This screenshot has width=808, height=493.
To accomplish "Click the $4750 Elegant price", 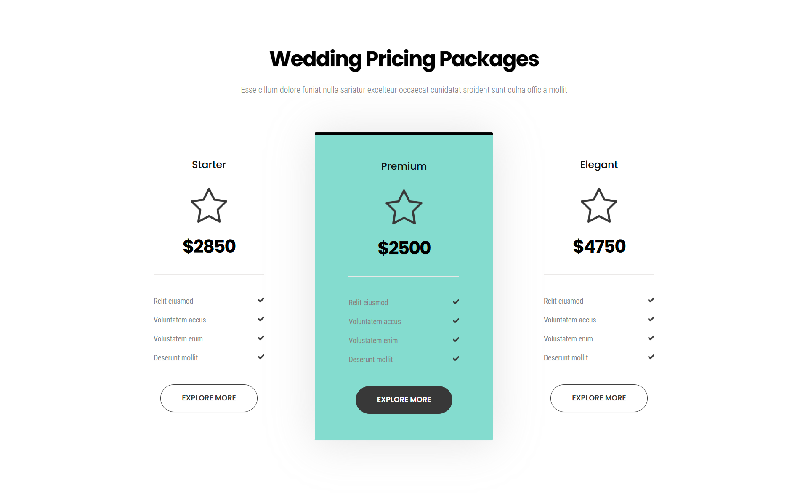I will coord(599,246).
